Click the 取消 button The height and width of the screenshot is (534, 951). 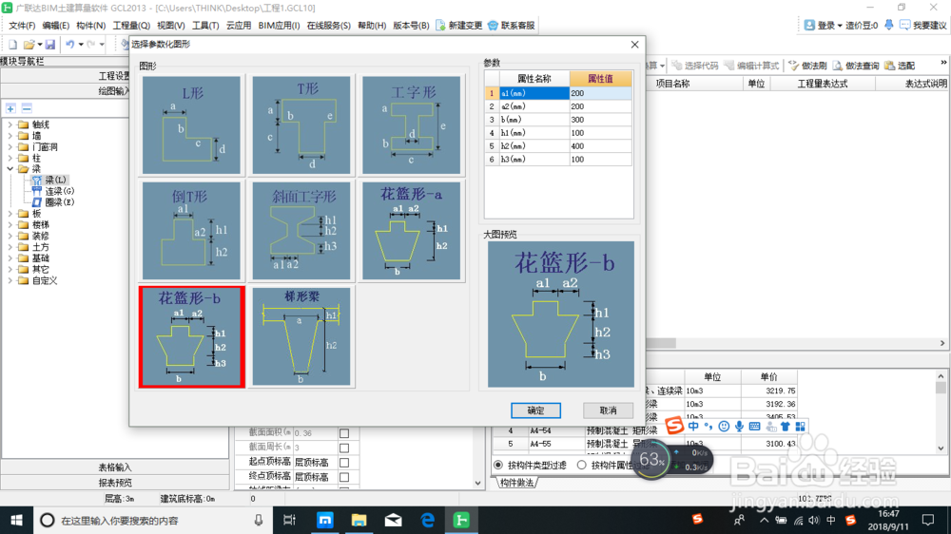608,410
